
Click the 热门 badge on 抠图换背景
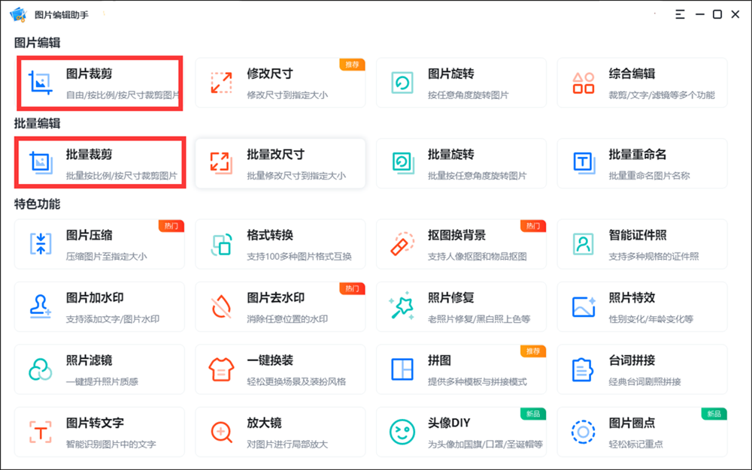tap(533, 226)
